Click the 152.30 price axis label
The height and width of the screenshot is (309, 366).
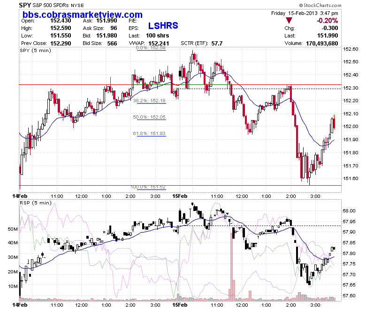click(x=351, y=88)
